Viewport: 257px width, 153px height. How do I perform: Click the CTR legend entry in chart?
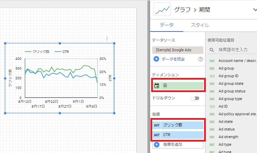point(62,52)
